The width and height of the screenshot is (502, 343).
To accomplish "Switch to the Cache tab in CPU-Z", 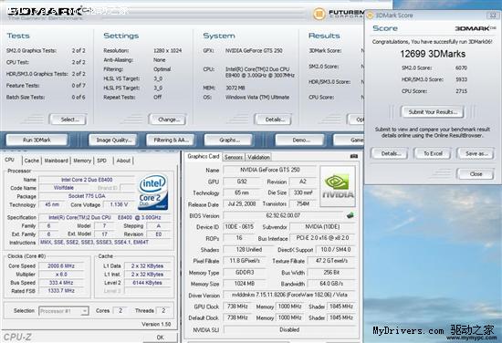I will 32,161.
